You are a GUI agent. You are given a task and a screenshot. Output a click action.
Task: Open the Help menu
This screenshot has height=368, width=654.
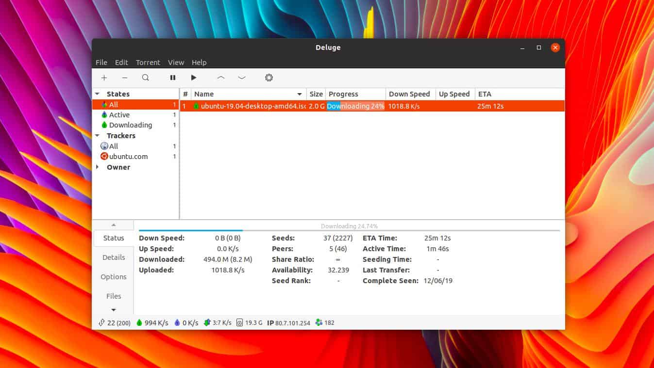[199, 63]
